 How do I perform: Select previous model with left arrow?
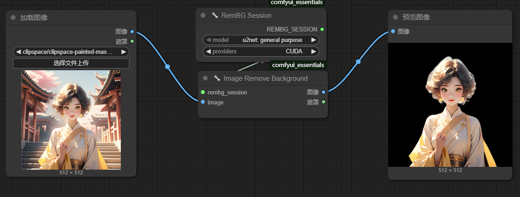[x=208, y=40]
